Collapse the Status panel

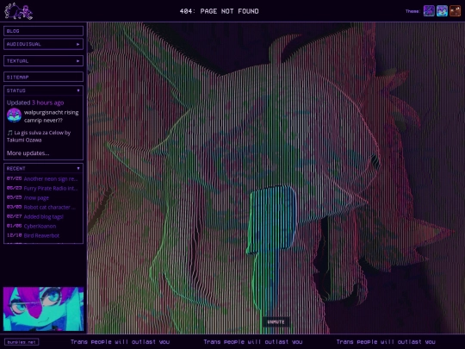click(x=78, y=90)
